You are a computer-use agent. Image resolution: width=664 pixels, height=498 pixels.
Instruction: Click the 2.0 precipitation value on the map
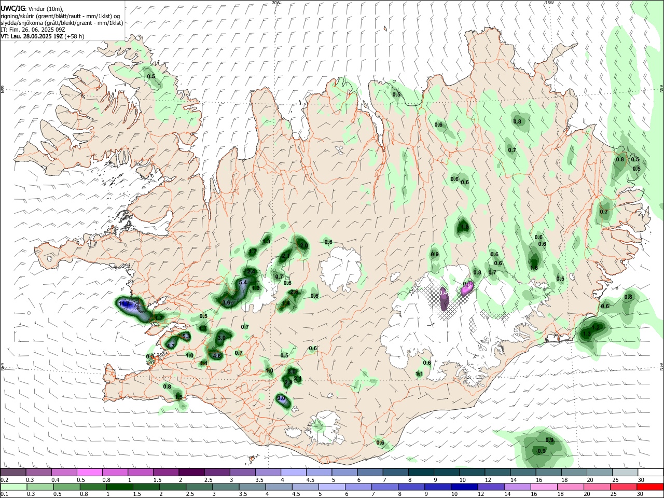(x=304, y=245)
